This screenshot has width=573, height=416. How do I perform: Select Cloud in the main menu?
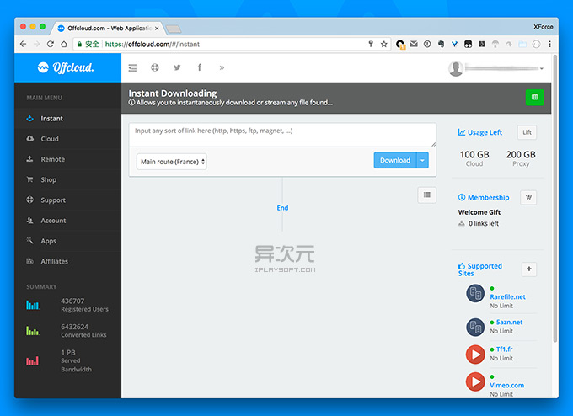pyautogui.click(x=50, y=139)
